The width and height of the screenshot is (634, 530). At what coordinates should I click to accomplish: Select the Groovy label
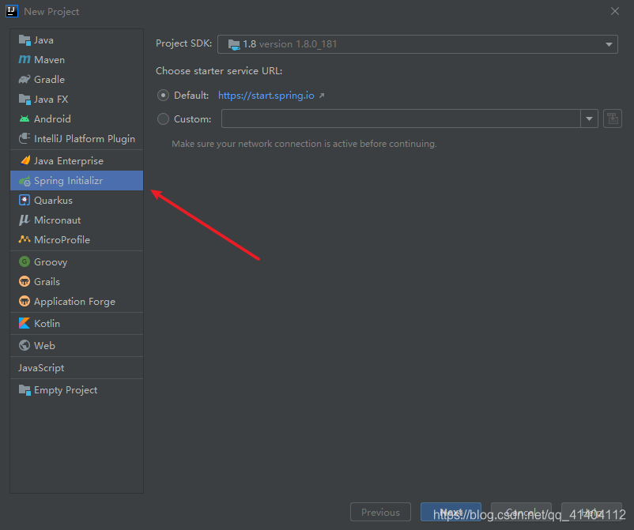(51, 261)
